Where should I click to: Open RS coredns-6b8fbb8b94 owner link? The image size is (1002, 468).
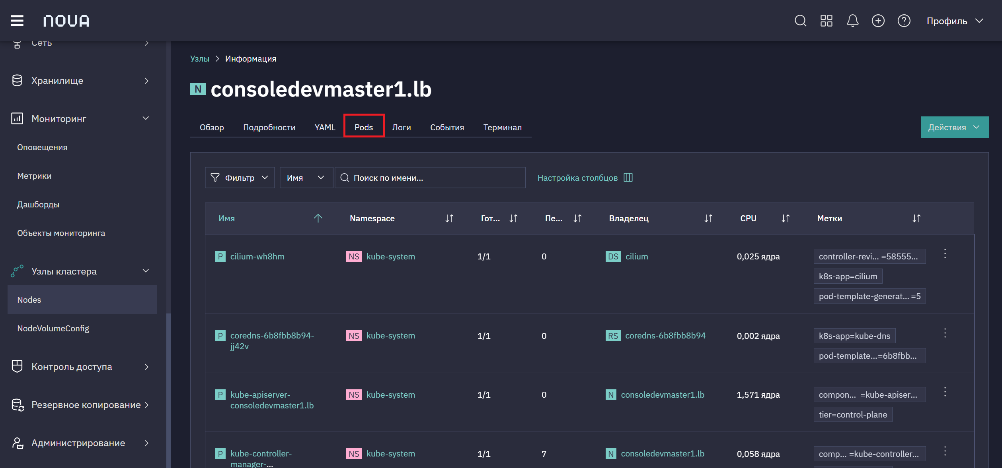click(665, 336)
